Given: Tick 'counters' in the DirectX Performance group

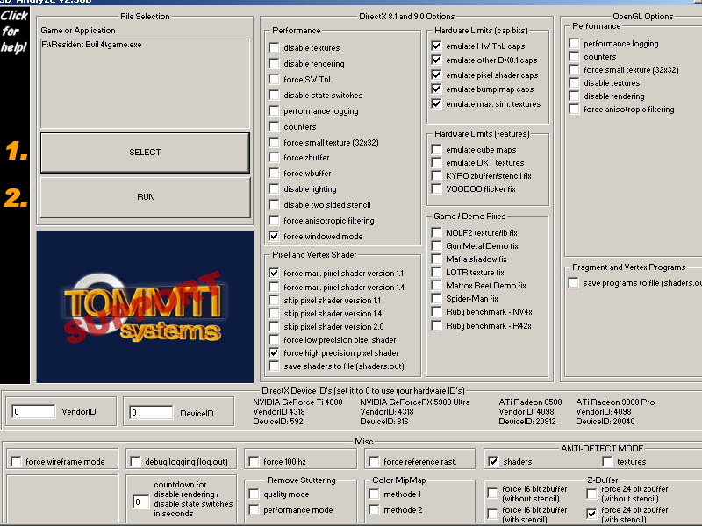Looking at the screenshot, I should point(275,126).
